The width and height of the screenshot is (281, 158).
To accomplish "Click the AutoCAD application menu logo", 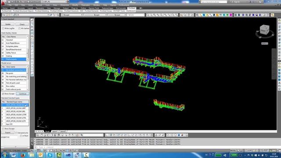I will (4, 3).
